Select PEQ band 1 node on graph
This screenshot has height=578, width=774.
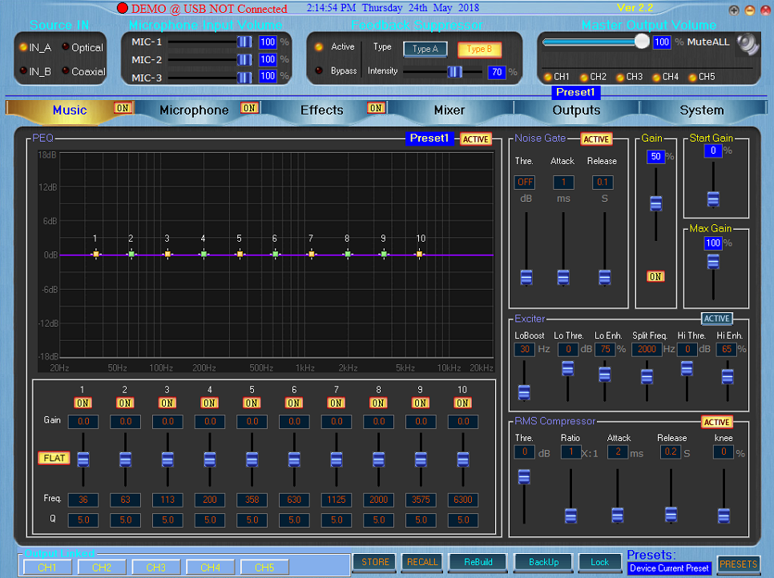[96, 255]
